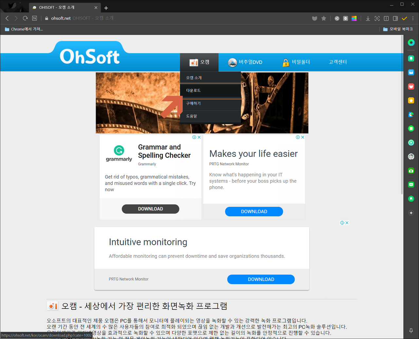Close the OH!SOFT browser tab

(96, 8)
